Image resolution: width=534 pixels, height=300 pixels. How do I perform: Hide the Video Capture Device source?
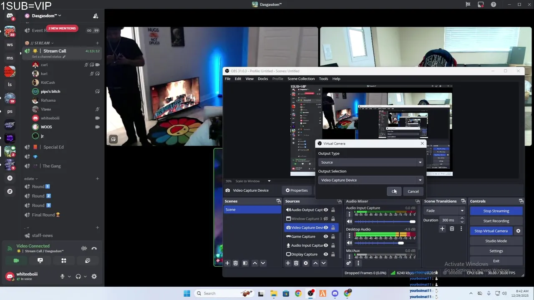click(326, 227)
